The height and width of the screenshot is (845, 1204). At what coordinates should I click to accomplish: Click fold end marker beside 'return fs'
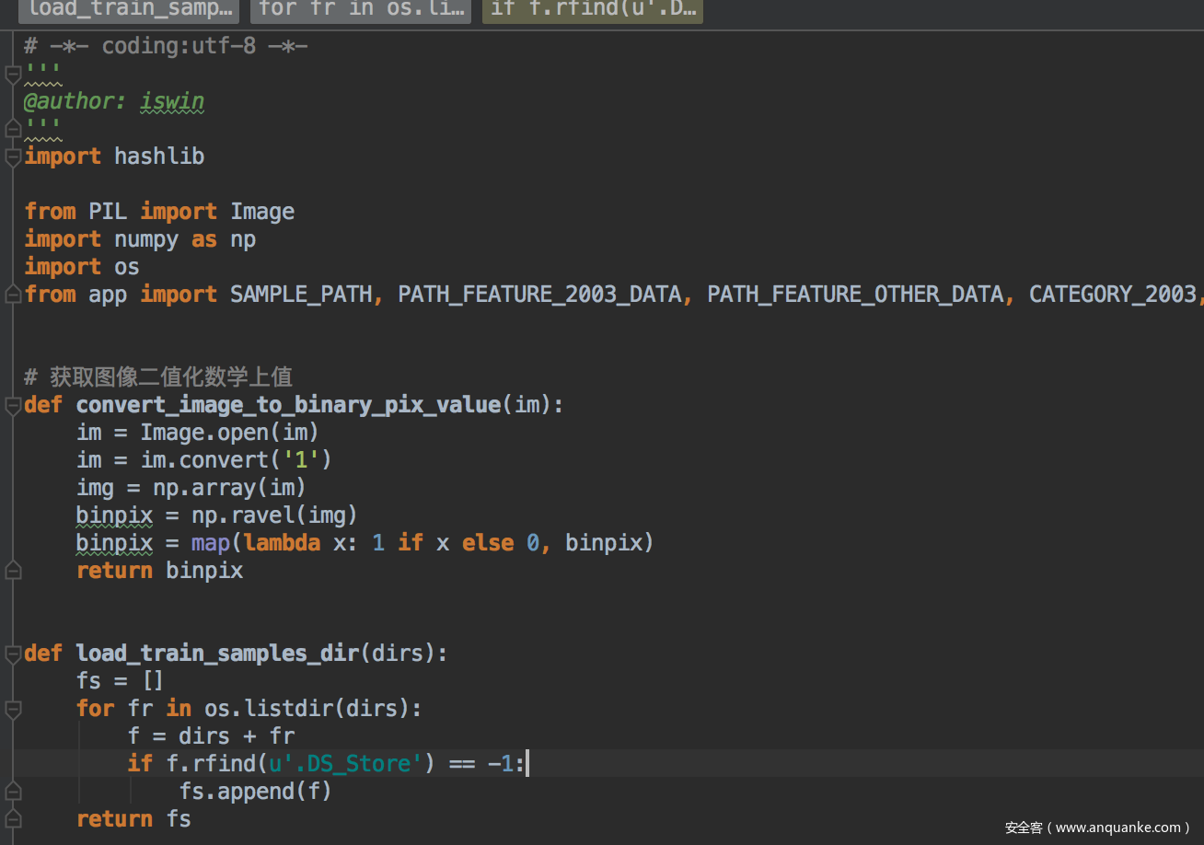click(x=13, y=819)
